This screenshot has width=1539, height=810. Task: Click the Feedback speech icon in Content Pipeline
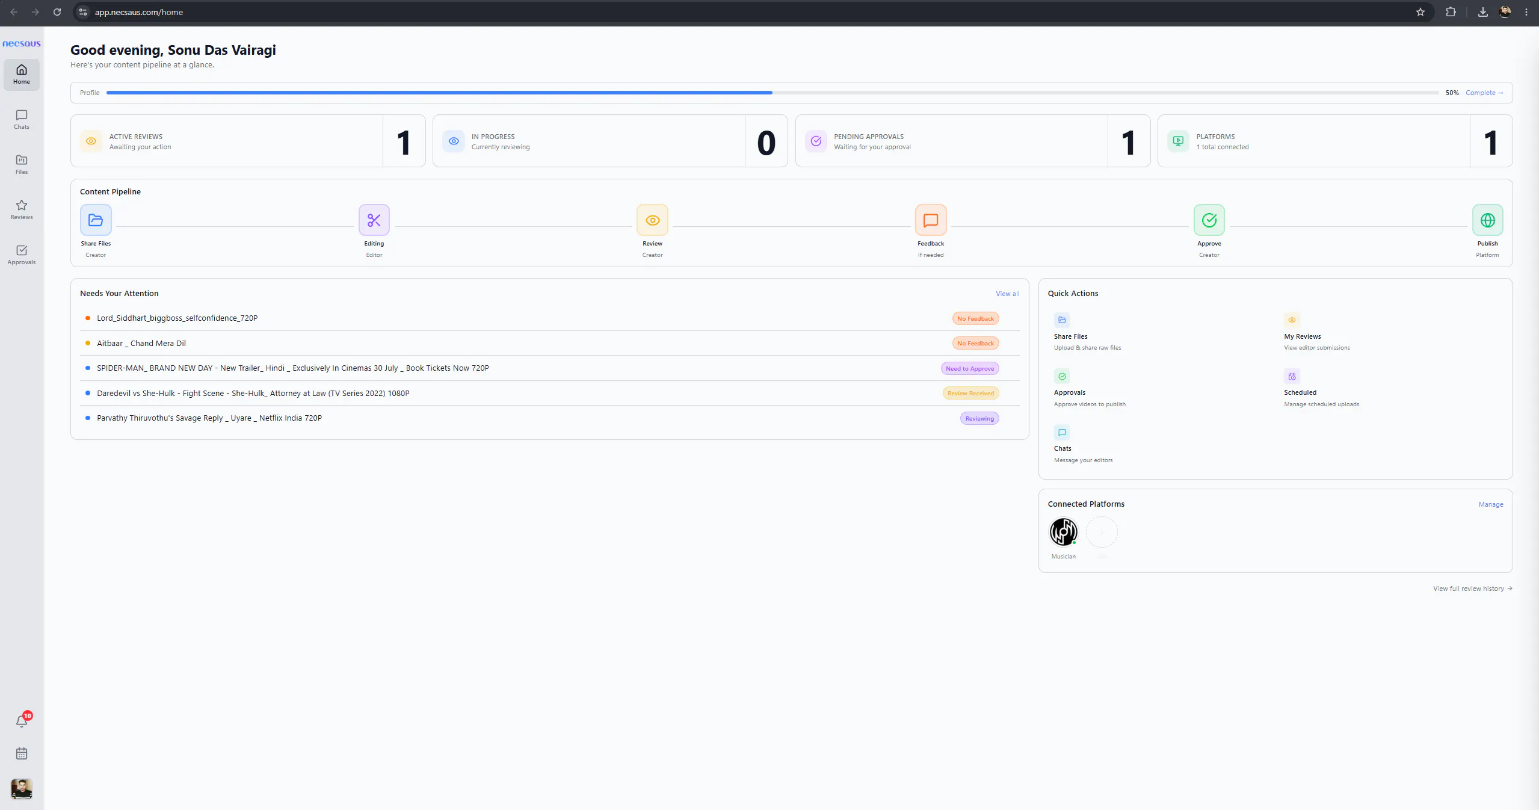931,220
